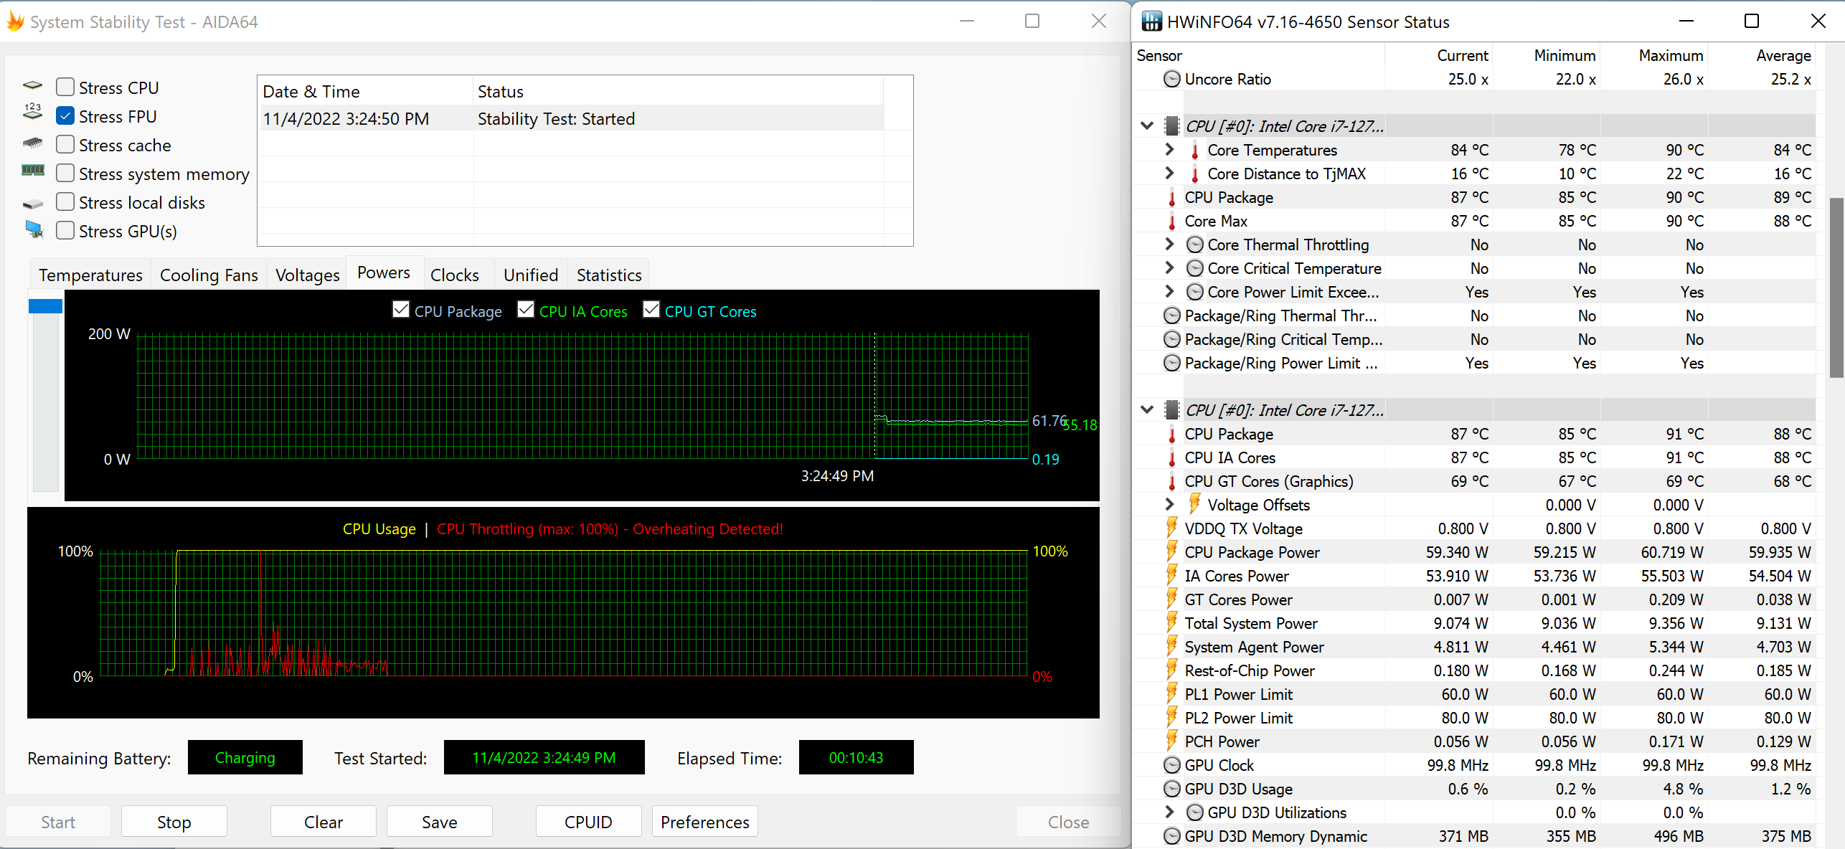1845x849 pixels.
Task: Expand the Core Temperatures sensor row
Action: (x=1169, y=150)
